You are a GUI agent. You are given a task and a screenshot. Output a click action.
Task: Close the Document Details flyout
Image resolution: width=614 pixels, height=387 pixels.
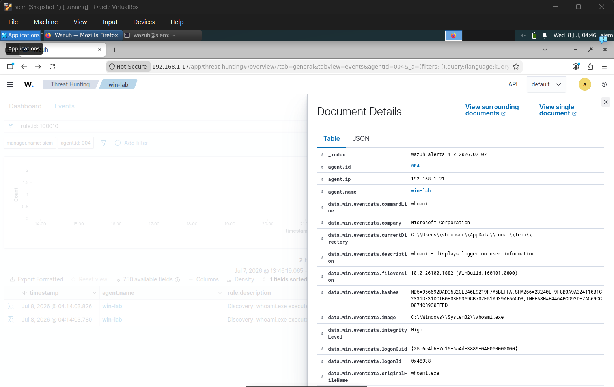606,102
